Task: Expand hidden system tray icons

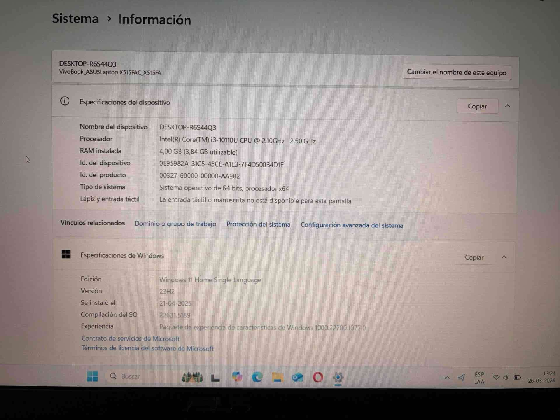Action: [x=447, y=377]
